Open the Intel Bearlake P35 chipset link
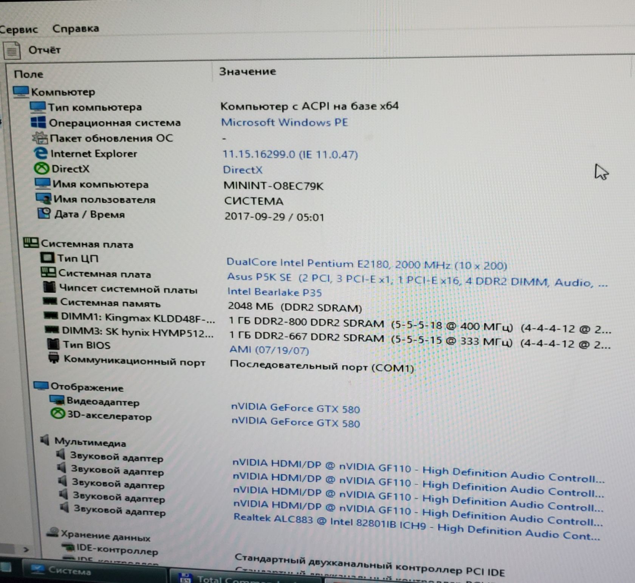 [x=274, y=292]
